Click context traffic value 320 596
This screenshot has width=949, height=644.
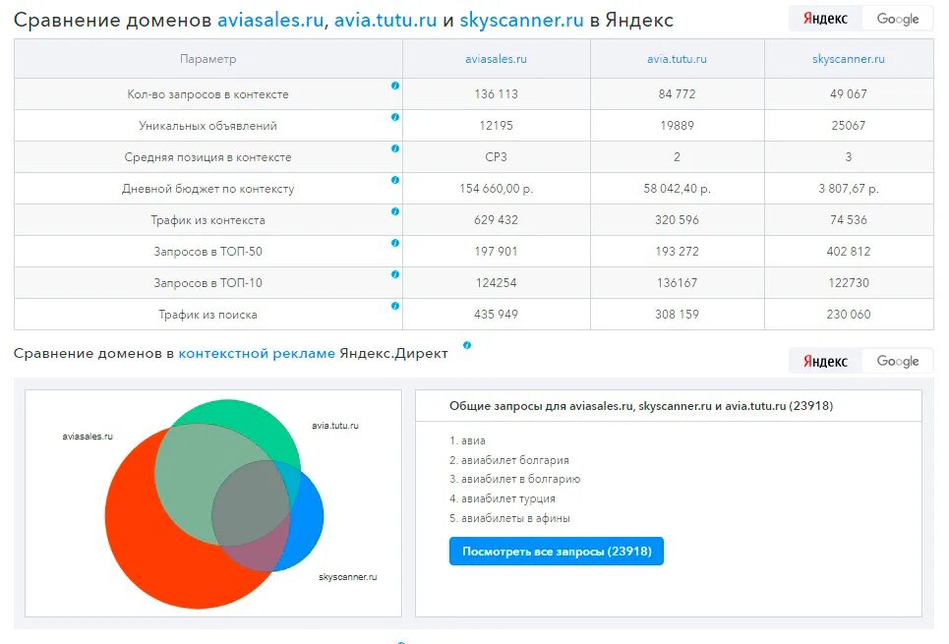677,220
